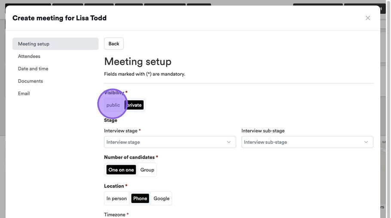Image resolution: width=391 pixels, height=218 pixels.
Task: Choose Group for number of candidates
Action: [147, 170]
